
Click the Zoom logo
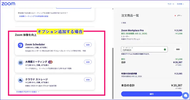[8, 4]
